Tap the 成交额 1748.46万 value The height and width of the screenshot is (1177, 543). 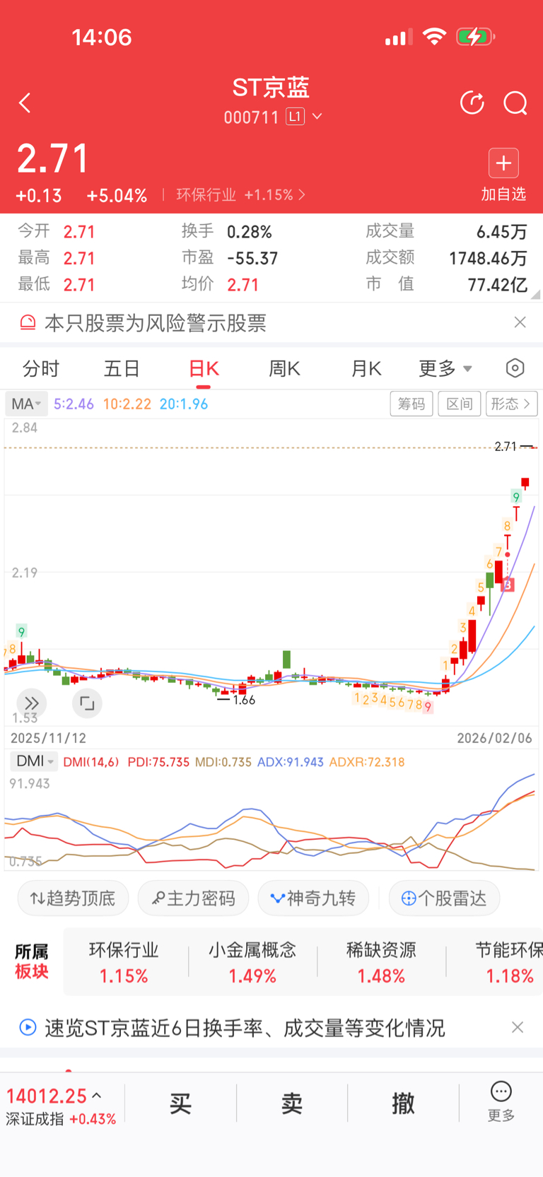pos(488,258)
